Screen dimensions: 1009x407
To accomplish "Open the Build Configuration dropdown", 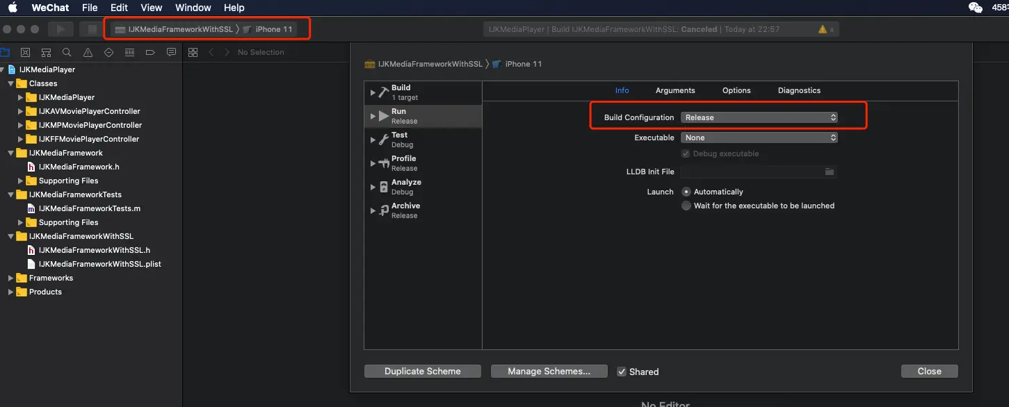I will [759, 117].
